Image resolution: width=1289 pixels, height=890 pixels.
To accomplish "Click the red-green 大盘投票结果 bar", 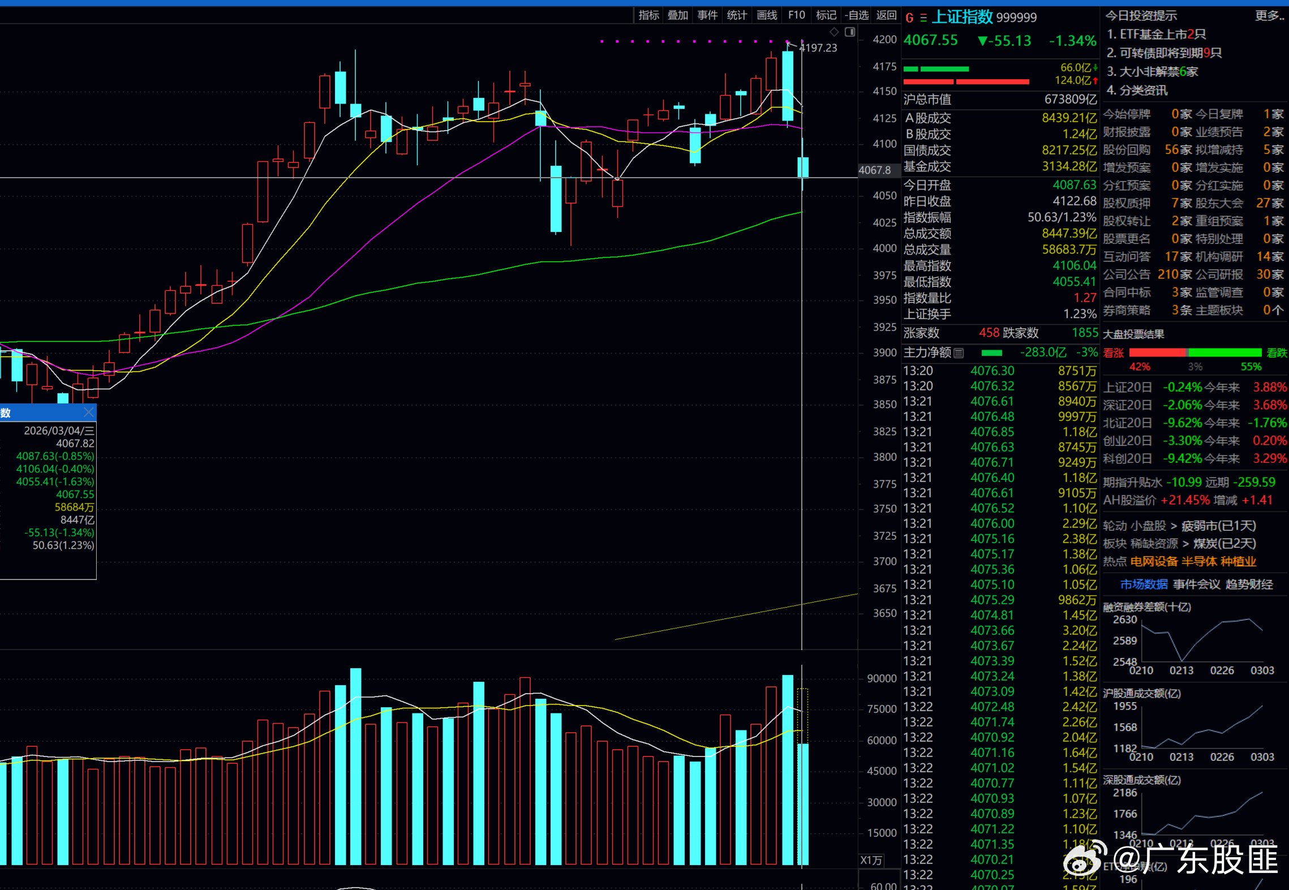I will point(1195,353).
